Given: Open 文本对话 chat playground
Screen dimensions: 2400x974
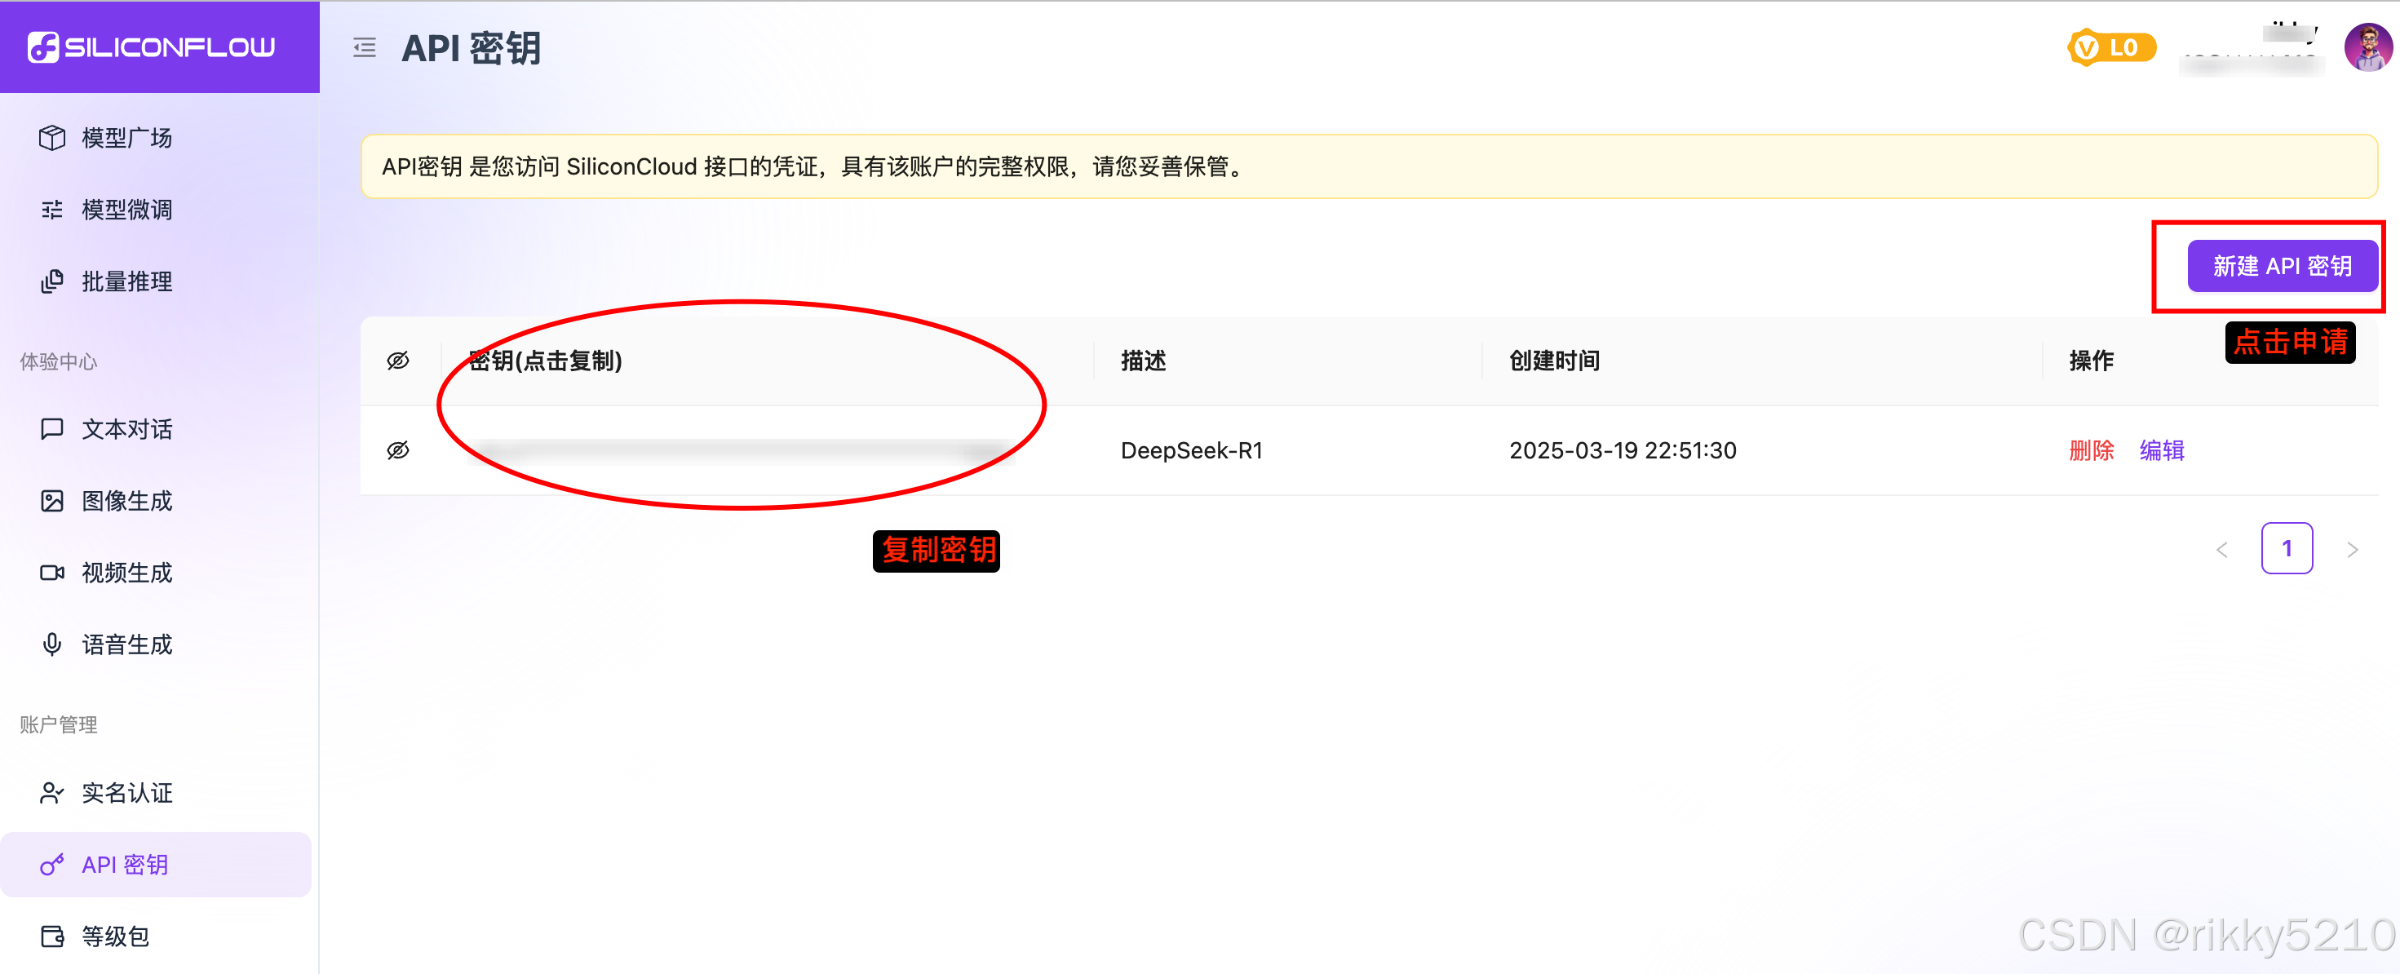Looking at the screenshot, I should click(126, 429).
